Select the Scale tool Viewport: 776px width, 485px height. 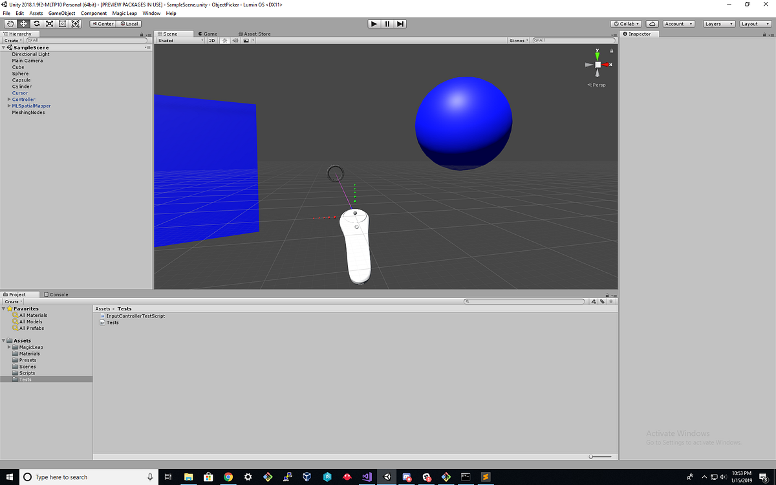click(x=49, y=23)
